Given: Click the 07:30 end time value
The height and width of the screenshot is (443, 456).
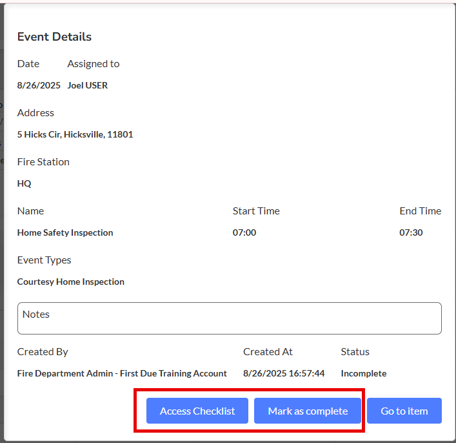Looking at the screenshot, I should click(x=411, y=232).
